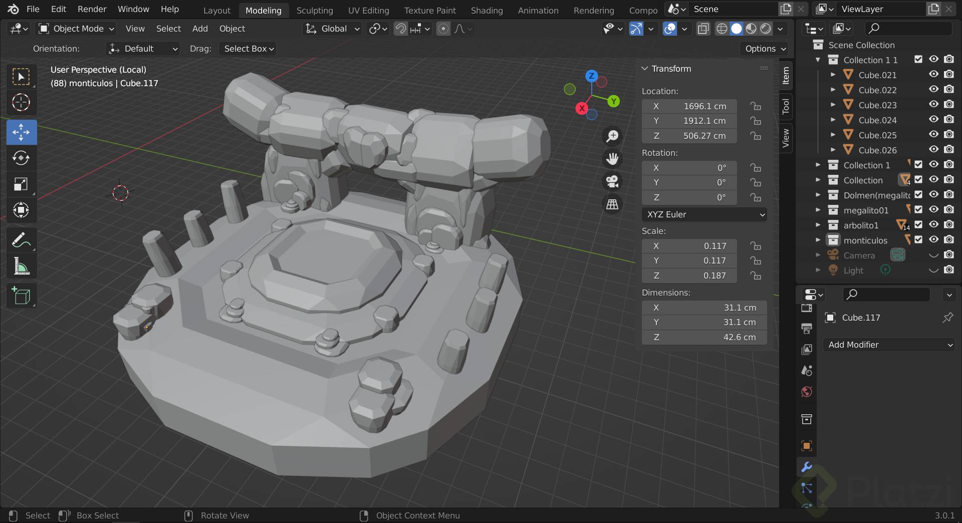Choose the Add Cube tool

click(x=21, y=296)
